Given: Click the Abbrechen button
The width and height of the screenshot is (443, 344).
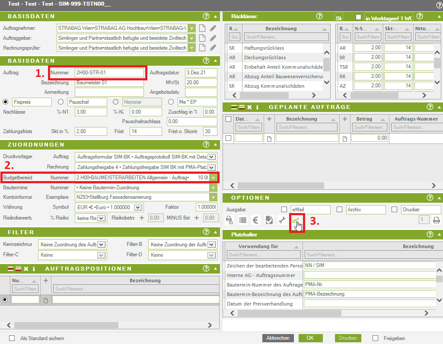Looking at the screenshot, I should click(x=277, y=338).
